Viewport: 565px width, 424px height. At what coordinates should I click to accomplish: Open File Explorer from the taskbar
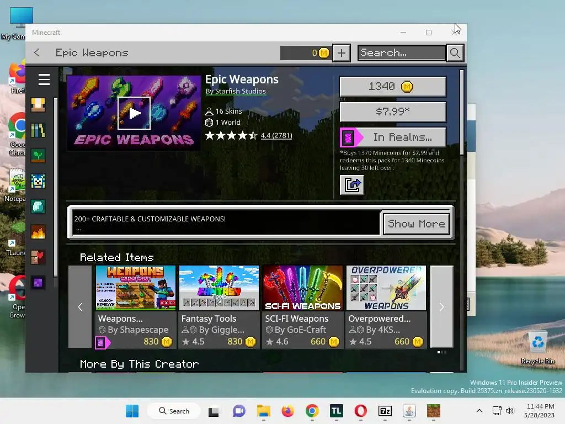click(263, 411)
